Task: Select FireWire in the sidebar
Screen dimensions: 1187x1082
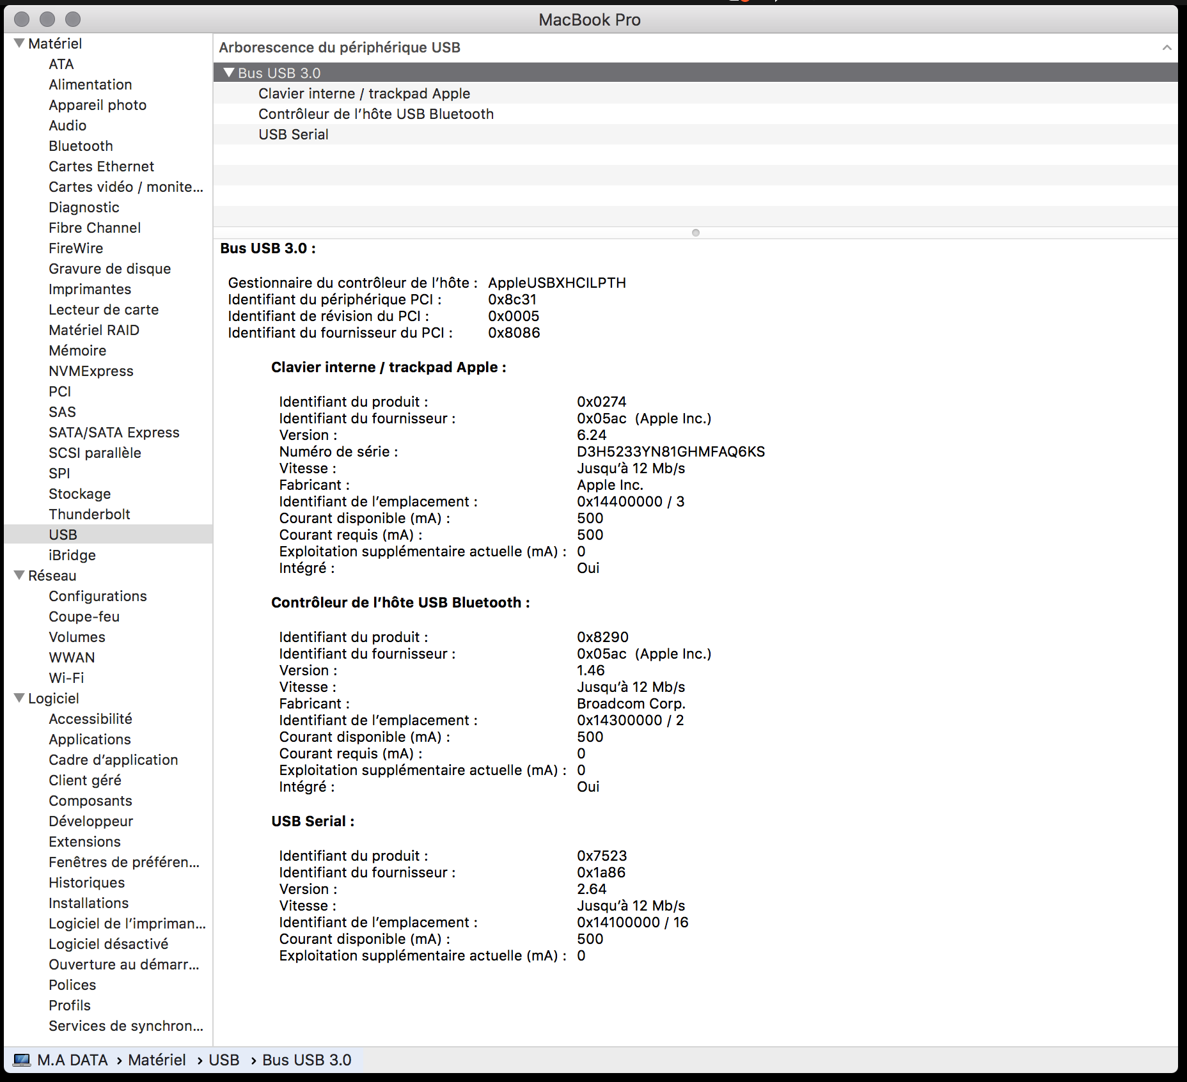Action: (76, 248)
